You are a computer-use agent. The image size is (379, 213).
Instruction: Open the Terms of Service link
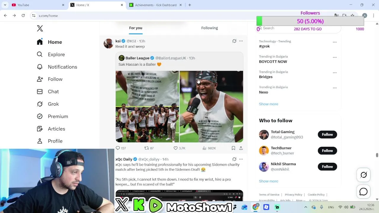tap(269, 195)
